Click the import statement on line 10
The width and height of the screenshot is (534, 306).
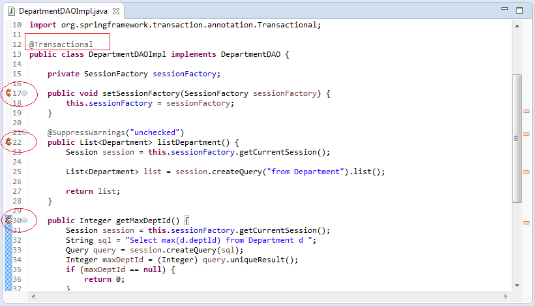click(x=175, y=25)
